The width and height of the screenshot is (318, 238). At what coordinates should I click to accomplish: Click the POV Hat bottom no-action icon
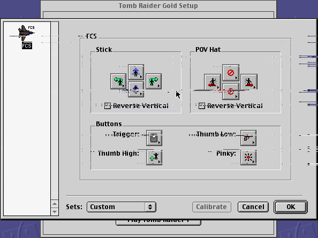pyautogui.click(x=231, y=91)
